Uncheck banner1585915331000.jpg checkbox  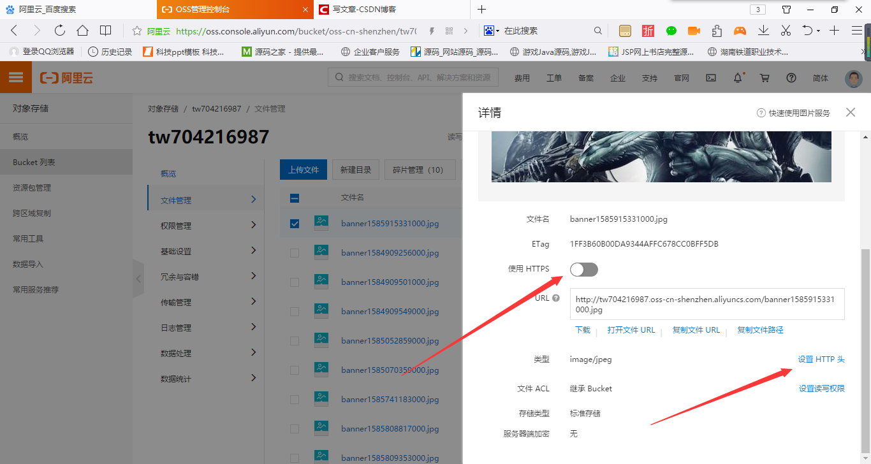pyautogui.click(x=295, y=224)
